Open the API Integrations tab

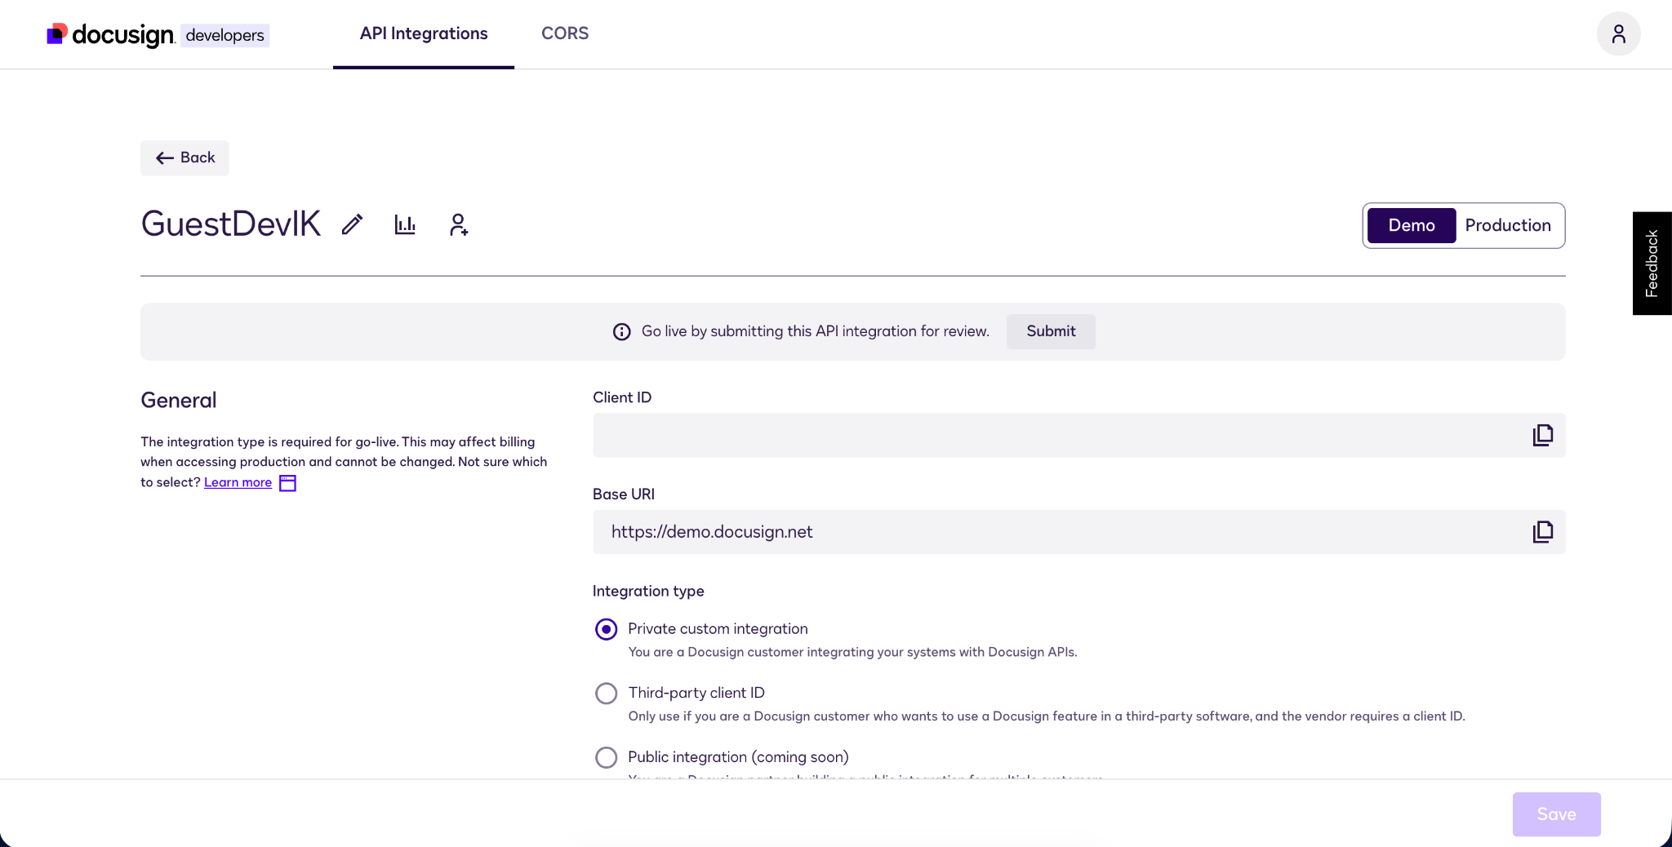tap(424, 34)
